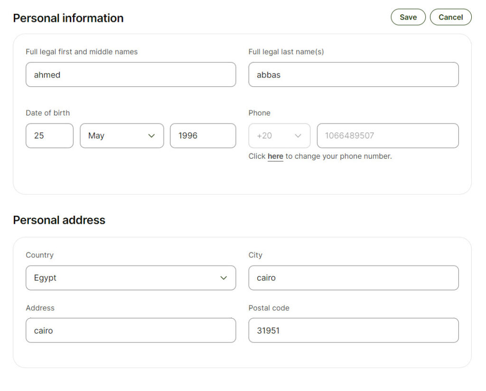Focus the first and middle names field
Viewport: 486px width, 391px height.
pyautogui.click(x=131, y=75)
